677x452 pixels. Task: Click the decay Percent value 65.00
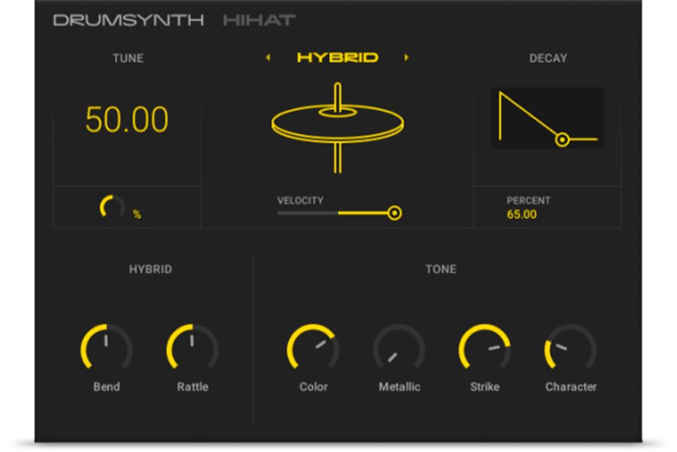522,214
